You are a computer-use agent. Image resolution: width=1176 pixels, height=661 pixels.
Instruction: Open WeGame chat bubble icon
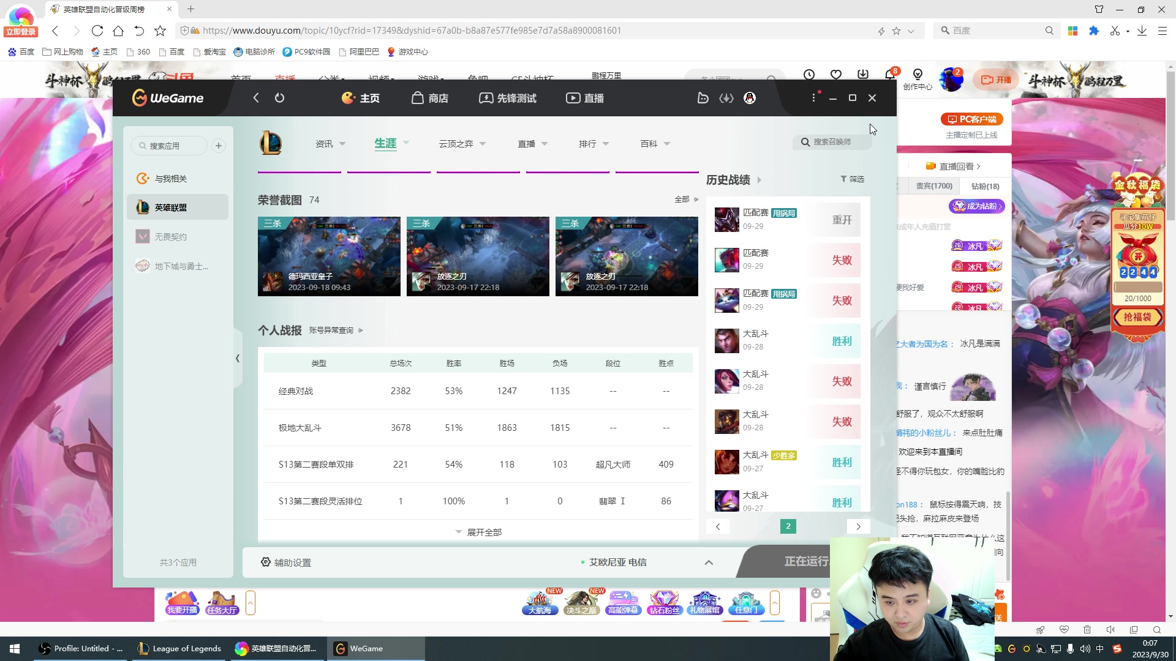click(x=703, y=98)
